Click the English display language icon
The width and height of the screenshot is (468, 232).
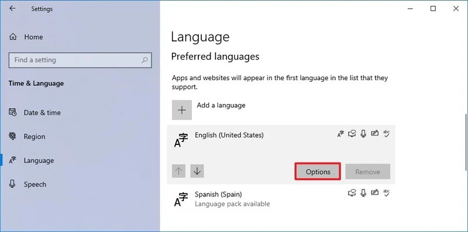[340, 134]
